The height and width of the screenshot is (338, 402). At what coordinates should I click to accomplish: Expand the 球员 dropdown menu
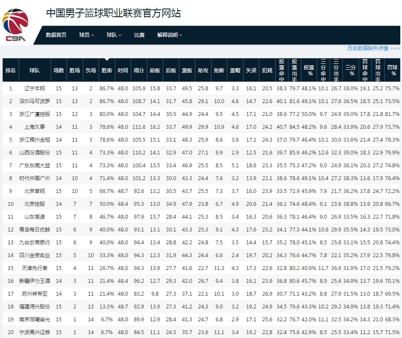(86, 35)
